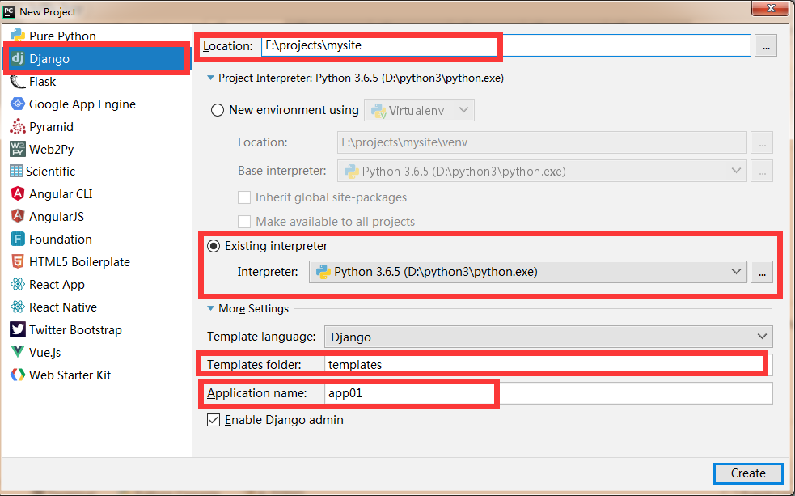Viewport: 795px width, 496px height.
Task: Choose the Vue.js logo icon
Action: click(x=18, y=352)
